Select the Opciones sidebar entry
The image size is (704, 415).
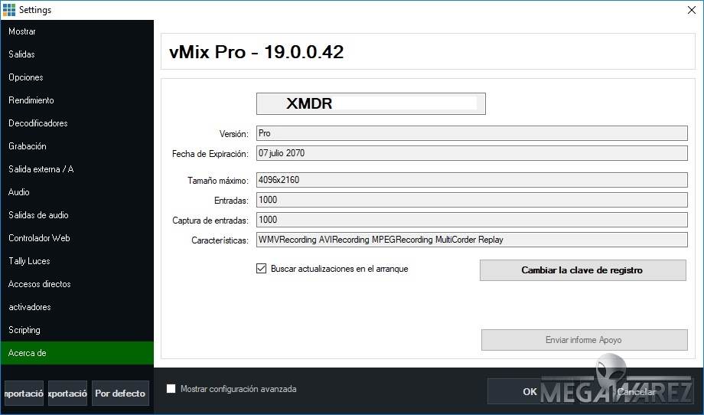coord(77,77)
